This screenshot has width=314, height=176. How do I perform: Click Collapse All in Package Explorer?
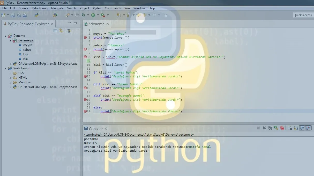[x=55, y=31]
